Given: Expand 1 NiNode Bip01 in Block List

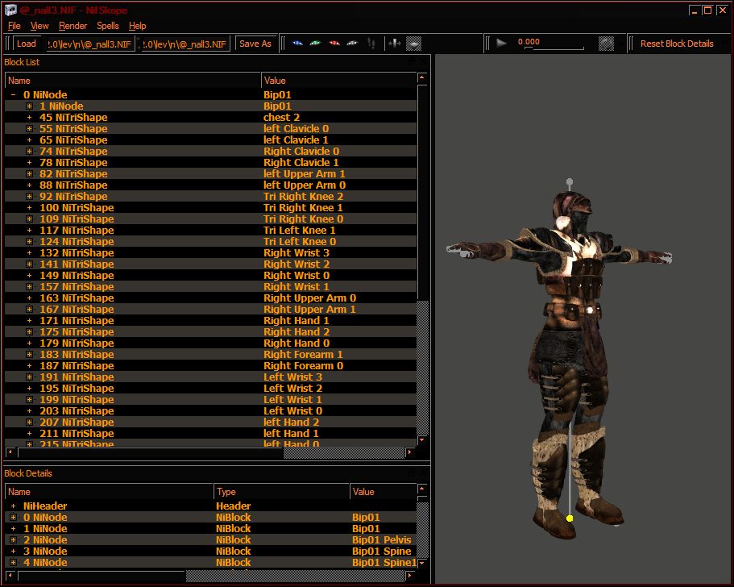Looking at the screenshot, I should coord(29,106).
